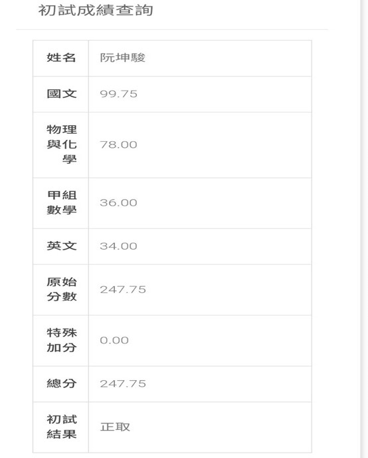This screenshot has height=458, width=368.
Task: Select the 正取 result text
Action: tap(115, 427)
